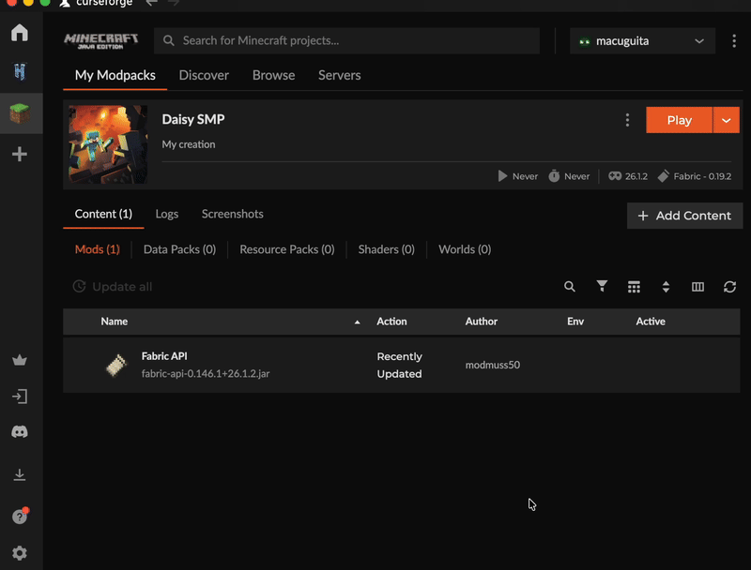Open the help question mark icon
The image size is (751, 570).
tap(20, 517)
